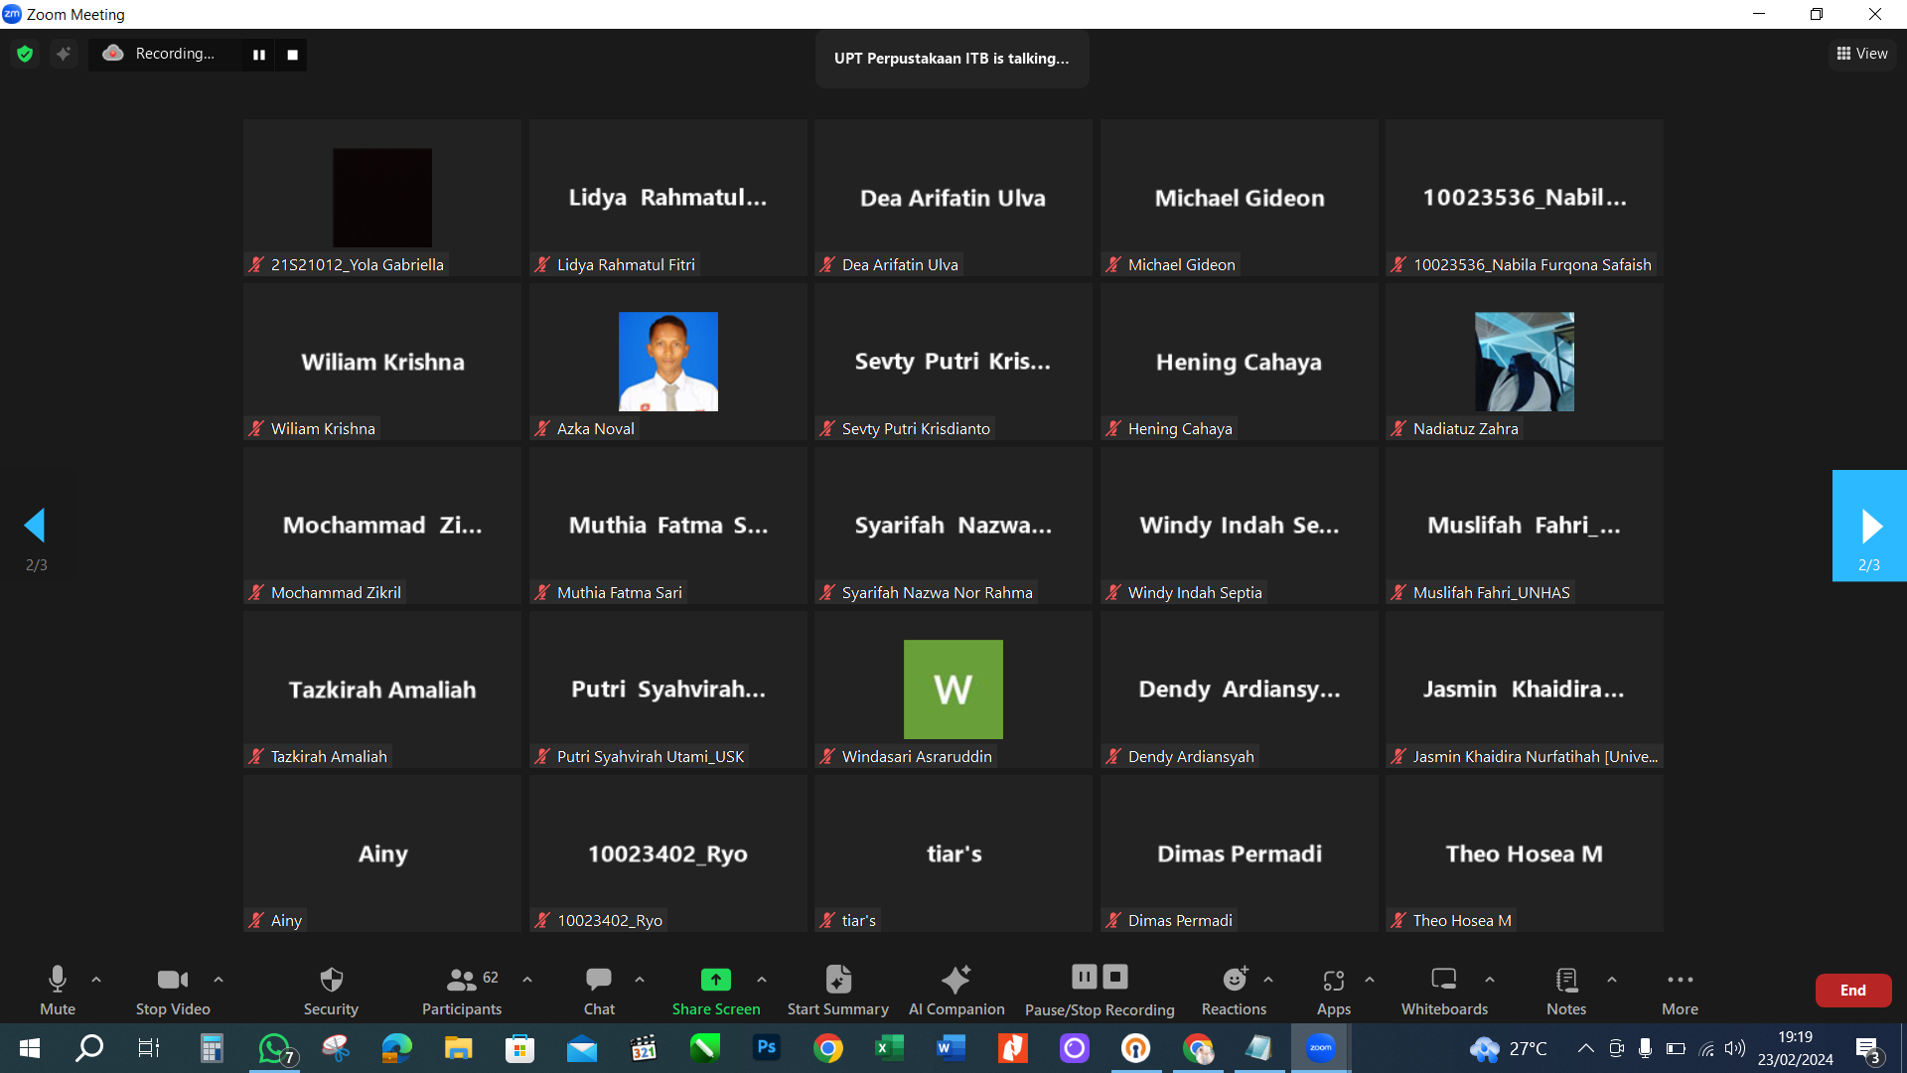The image size is (1907, 1073).
Task: Expand share screen options arrow
Action: click(x=762, y=980)
